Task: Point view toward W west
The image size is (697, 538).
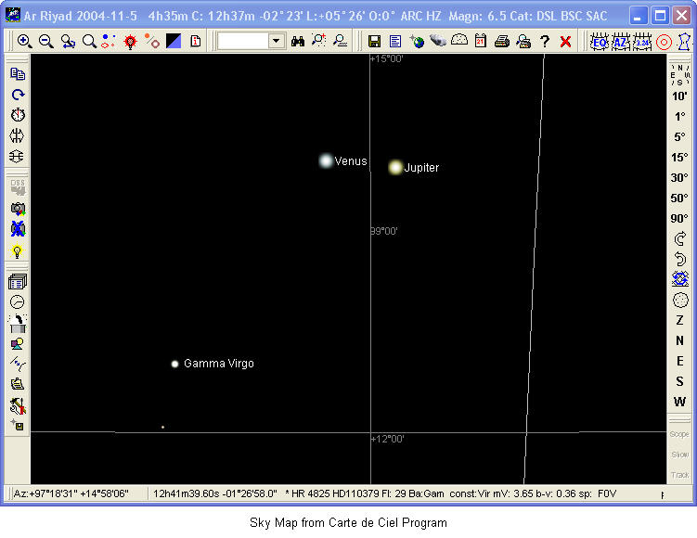Action: pos(679,402)
